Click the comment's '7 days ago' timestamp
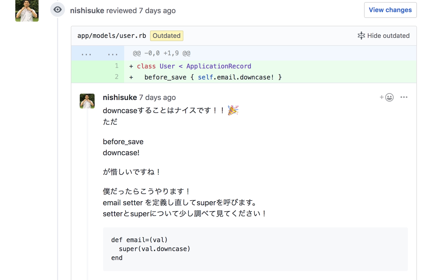 point(157,98)
